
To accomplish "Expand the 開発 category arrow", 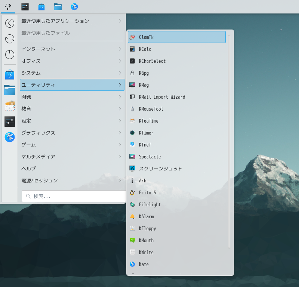I will 120,97.
